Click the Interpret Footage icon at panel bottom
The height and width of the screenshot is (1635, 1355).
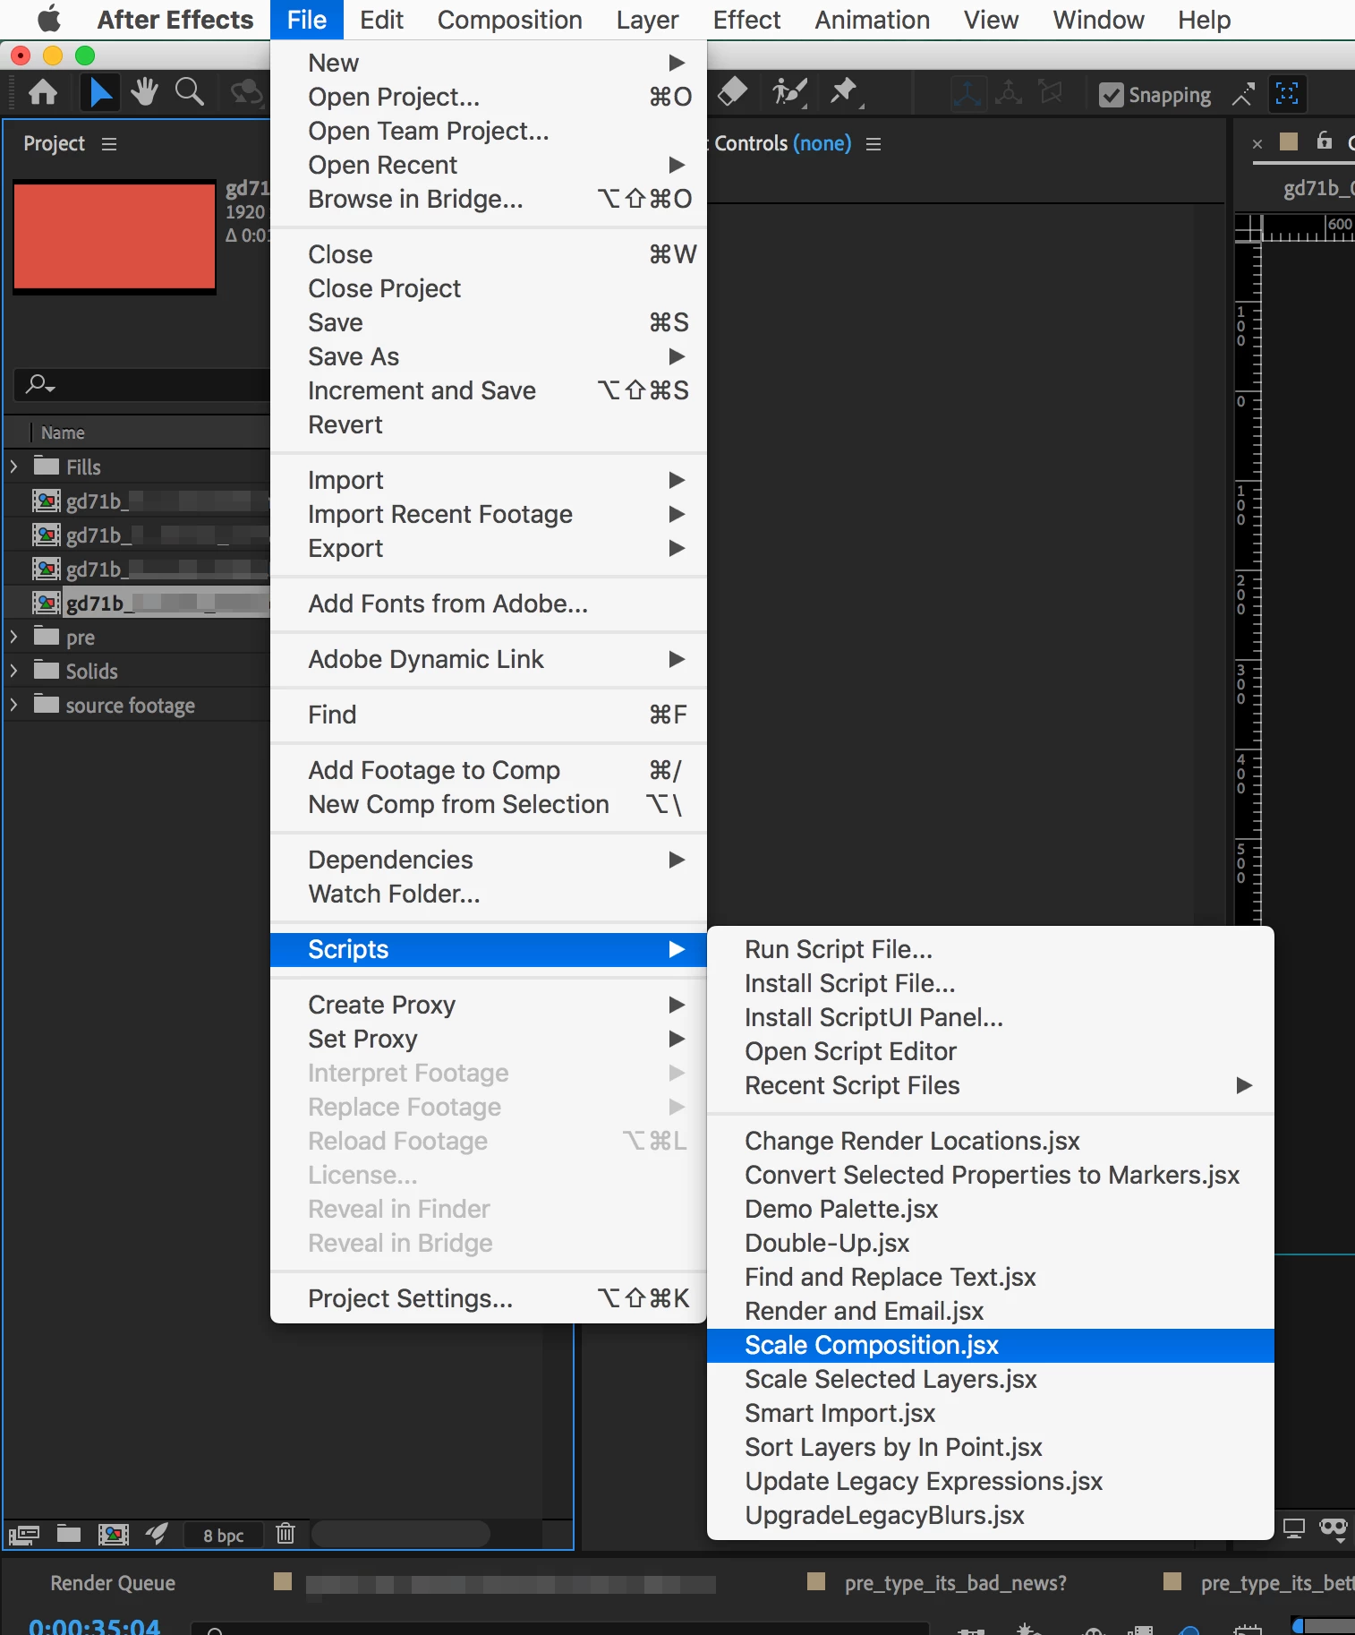(x=23, y=1535)
